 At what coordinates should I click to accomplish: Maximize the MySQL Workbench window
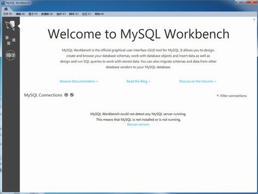click(244, 2)
